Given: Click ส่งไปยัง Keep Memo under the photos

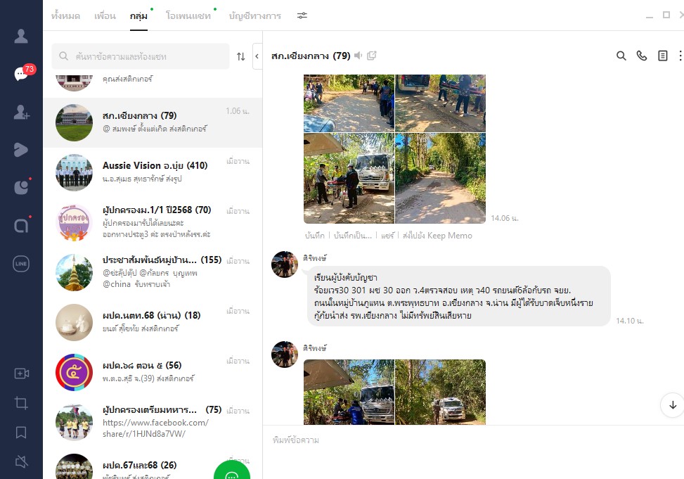Looking at the screenshot, I should coord(437,236).
